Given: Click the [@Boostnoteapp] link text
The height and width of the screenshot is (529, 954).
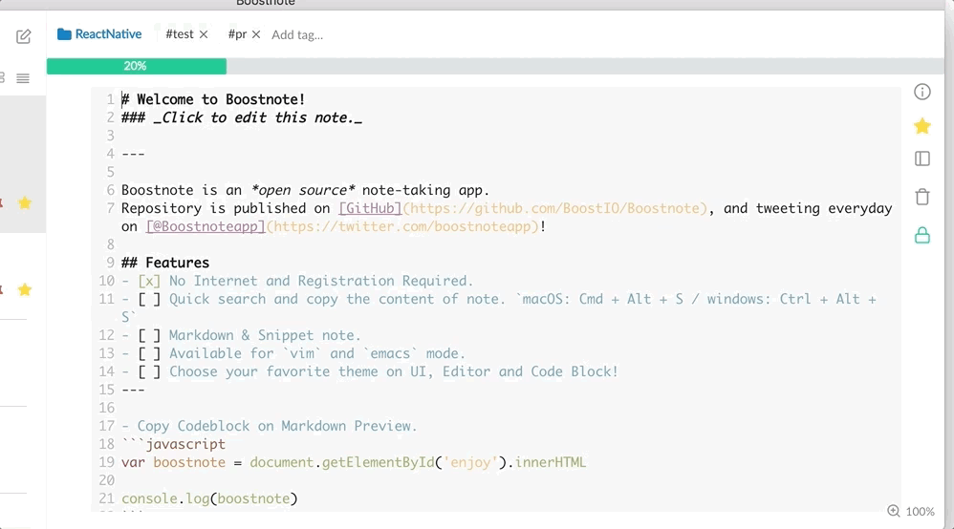Looking at the screenshot, I should (x=206, y=226).
